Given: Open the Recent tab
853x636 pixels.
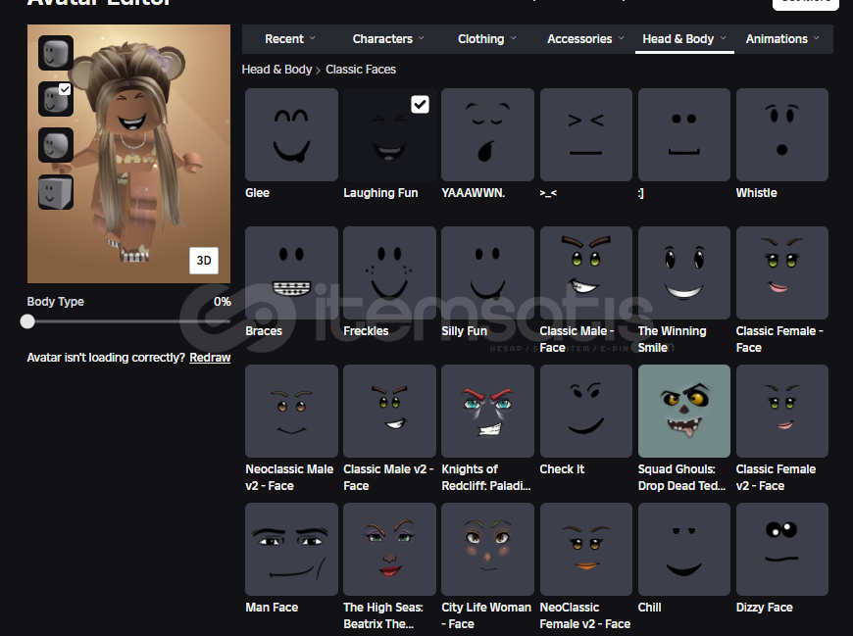Looking at the screenshot, I should tap(290, 39).
